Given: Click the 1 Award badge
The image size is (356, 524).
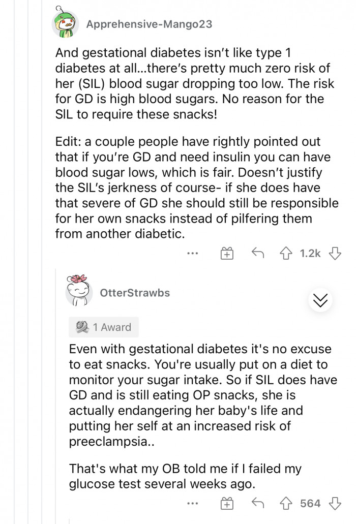Looking at the screenshot, I should pyautogui.click(x=103, y=327).
